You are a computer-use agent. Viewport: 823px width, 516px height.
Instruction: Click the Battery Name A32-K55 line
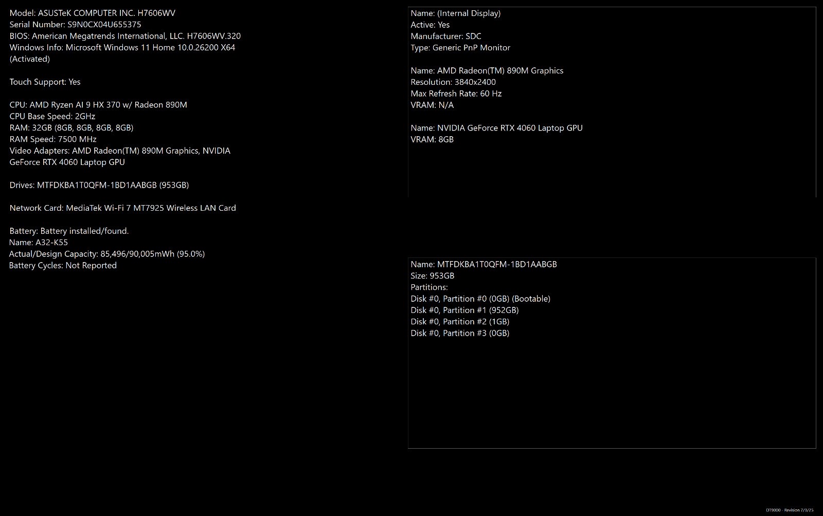coord(39,243)
